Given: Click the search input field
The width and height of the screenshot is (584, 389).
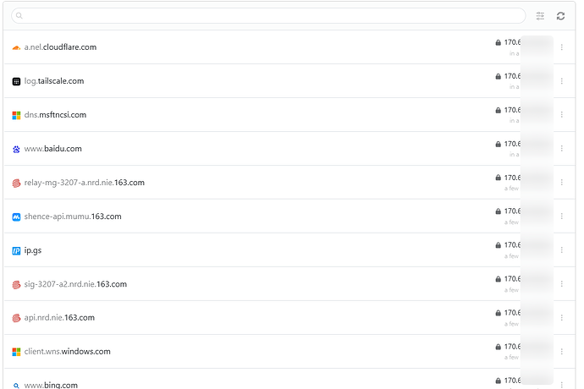Looking at the screenshot, I should pos(269,16).
